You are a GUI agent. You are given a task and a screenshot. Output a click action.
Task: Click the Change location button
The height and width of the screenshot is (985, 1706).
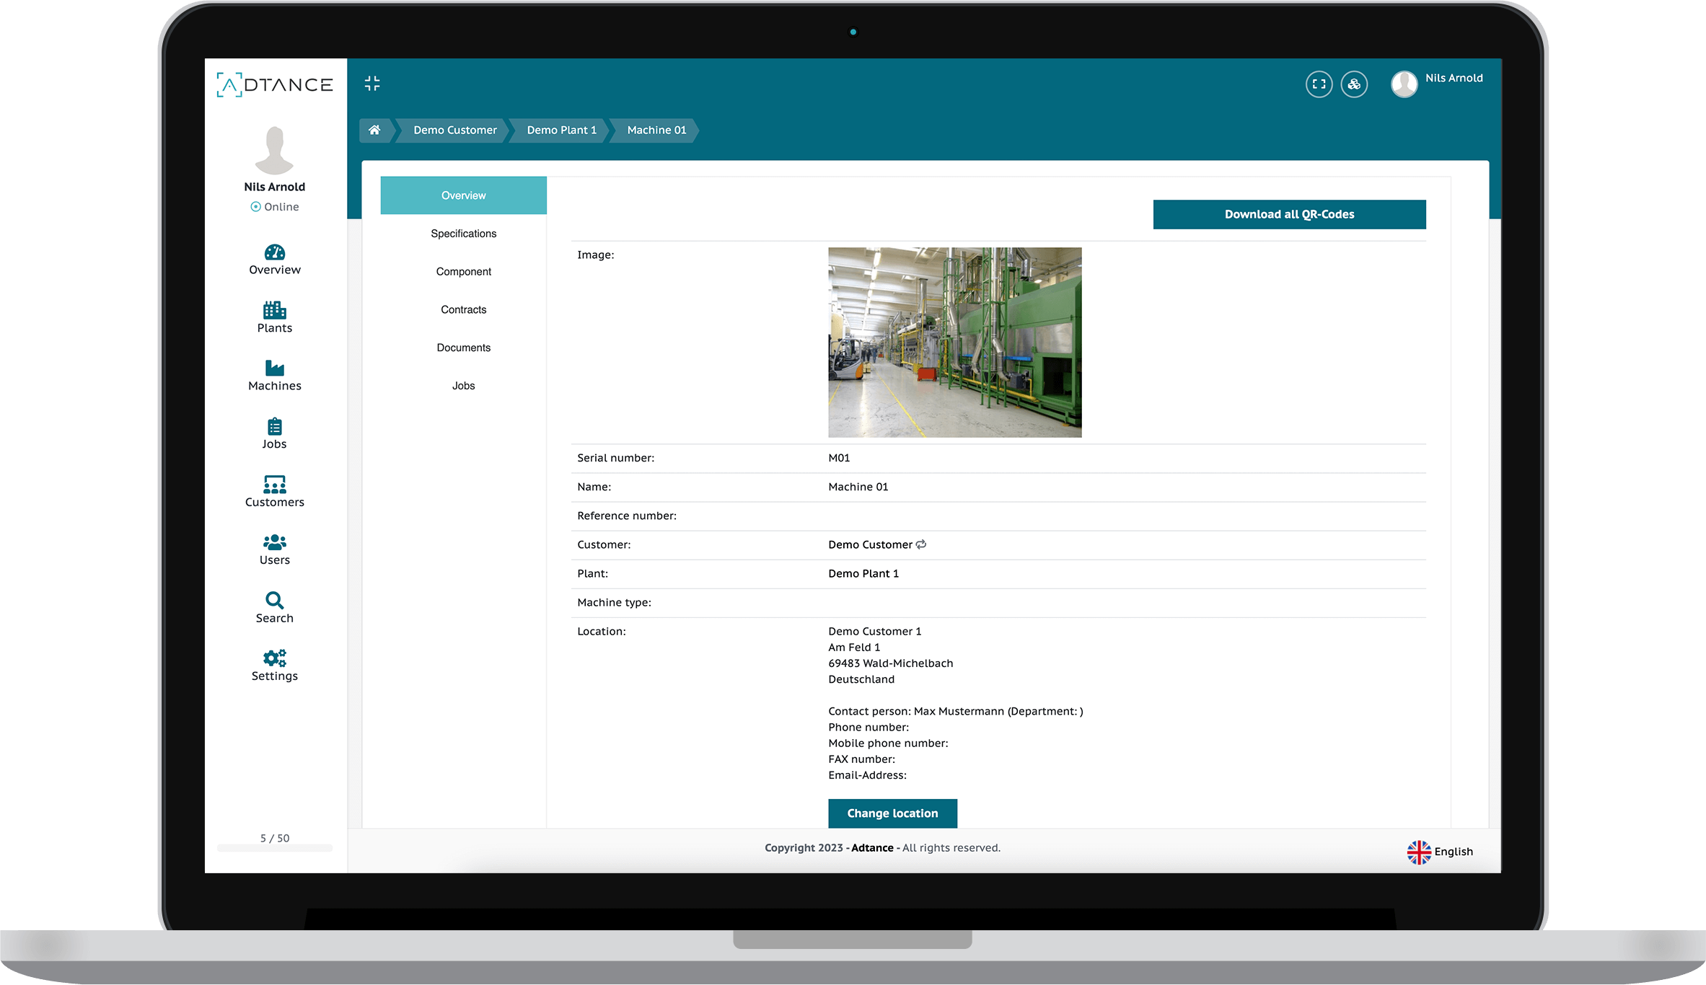coord(892,813)
